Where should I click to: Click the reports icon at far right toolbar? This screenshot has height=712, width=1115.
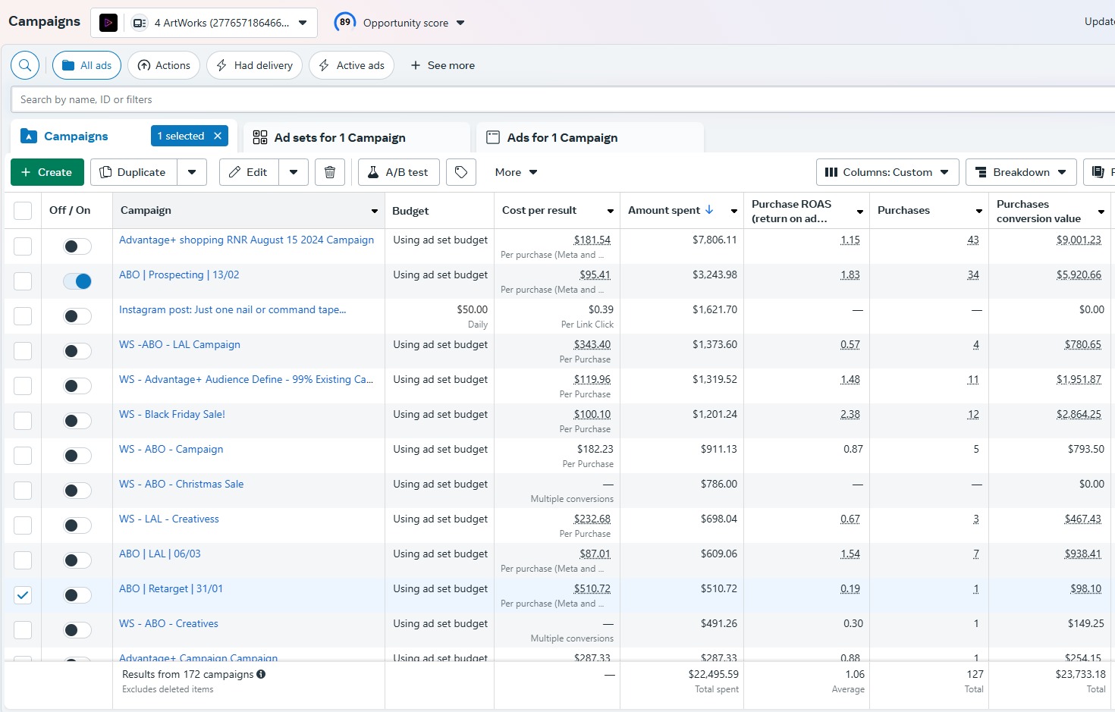click(1098, 172)
